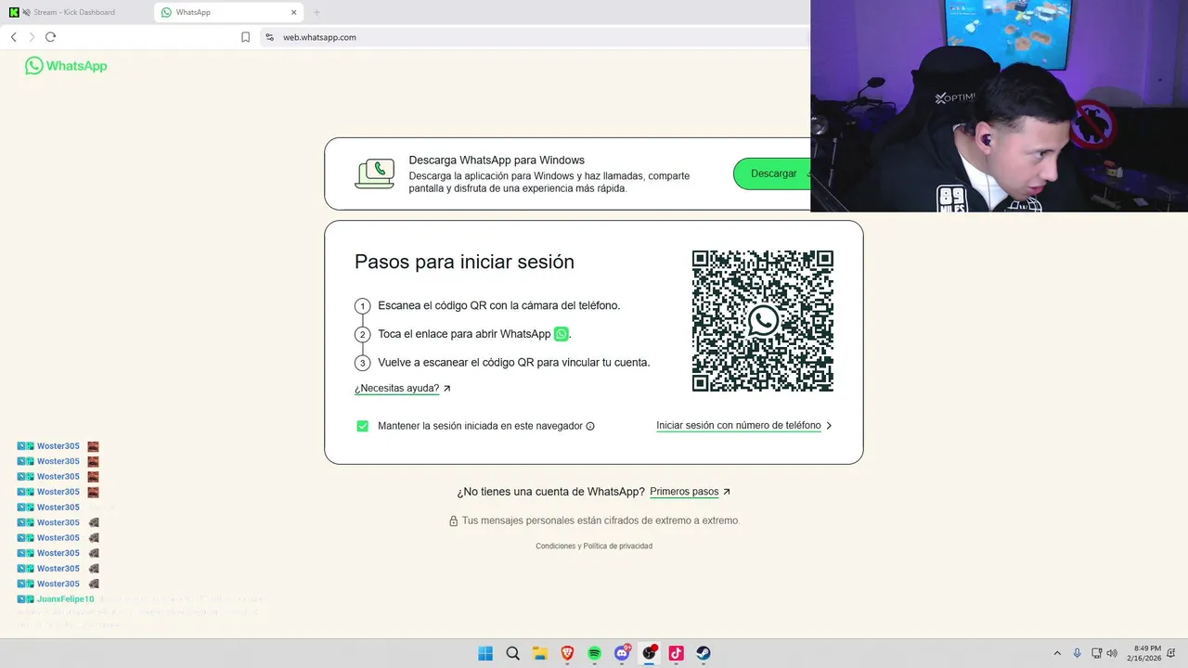Click the text Pasos para iniciar sesión
1188x668 pixels.
pos(464,262)
